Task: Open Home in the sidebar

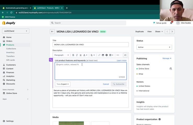Action: [x=9, y=37]
